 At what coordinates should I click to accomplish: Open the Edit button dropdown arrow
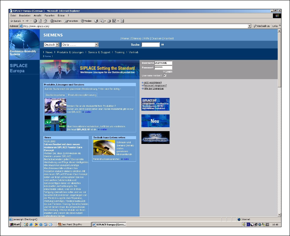click(x=118, y=21)
